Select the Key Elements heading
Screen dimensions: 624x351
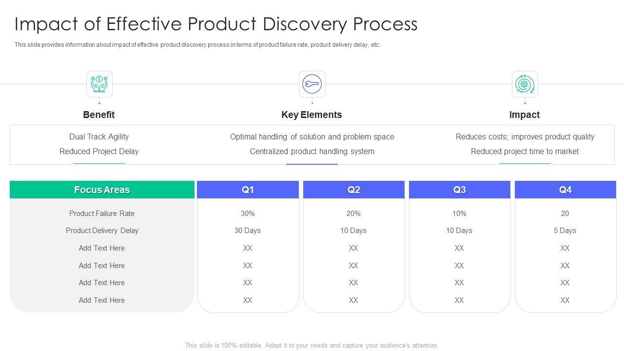312,115
